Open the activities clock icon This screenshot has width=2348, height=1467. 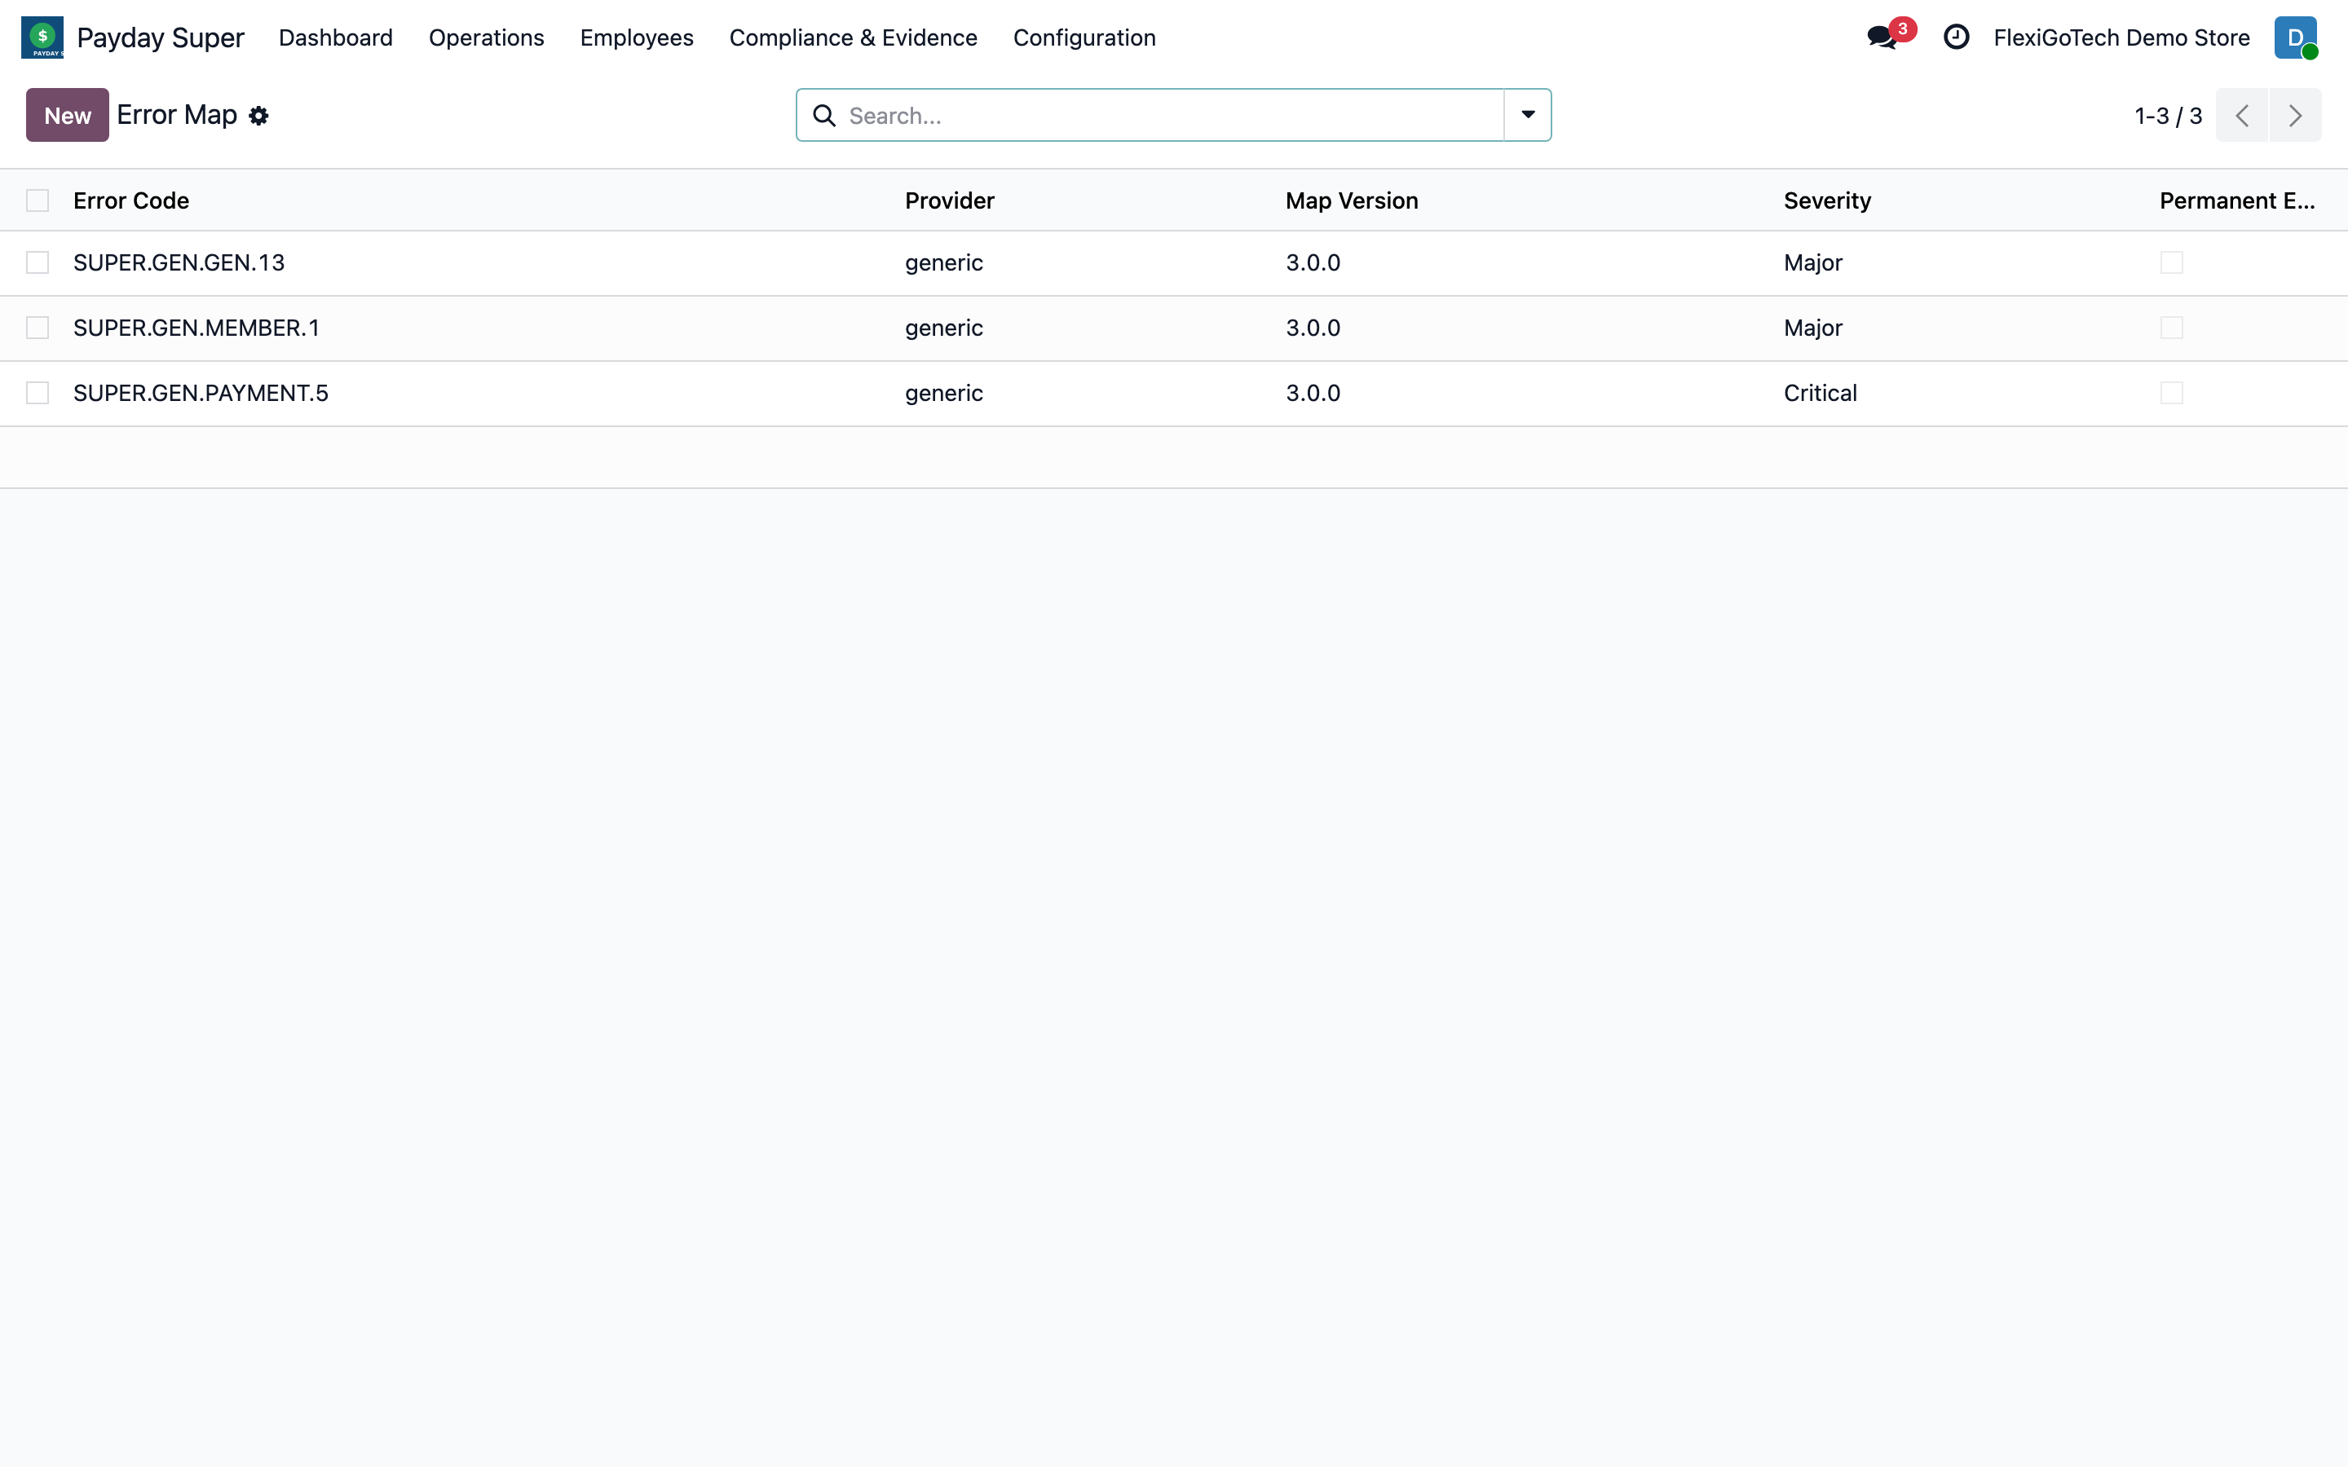click(1956, 37)
